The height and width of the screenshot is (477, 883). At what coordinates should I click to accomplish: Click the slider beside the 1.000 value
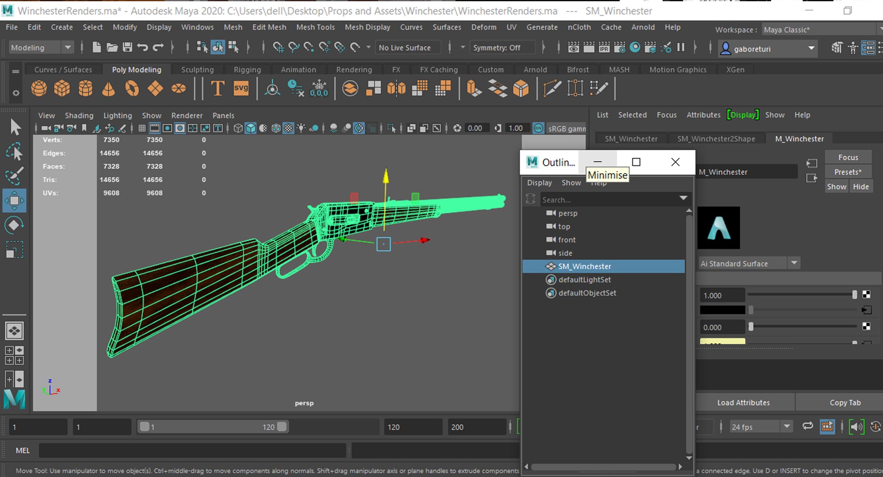(801, 295)
